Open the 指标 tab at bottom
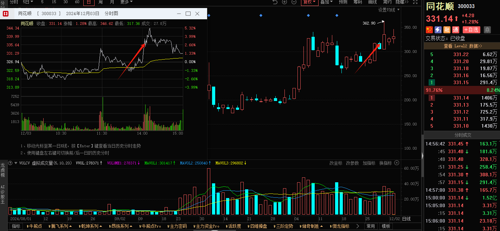The width and height of the screenshot is (500, 231). (x=16, y=226)
